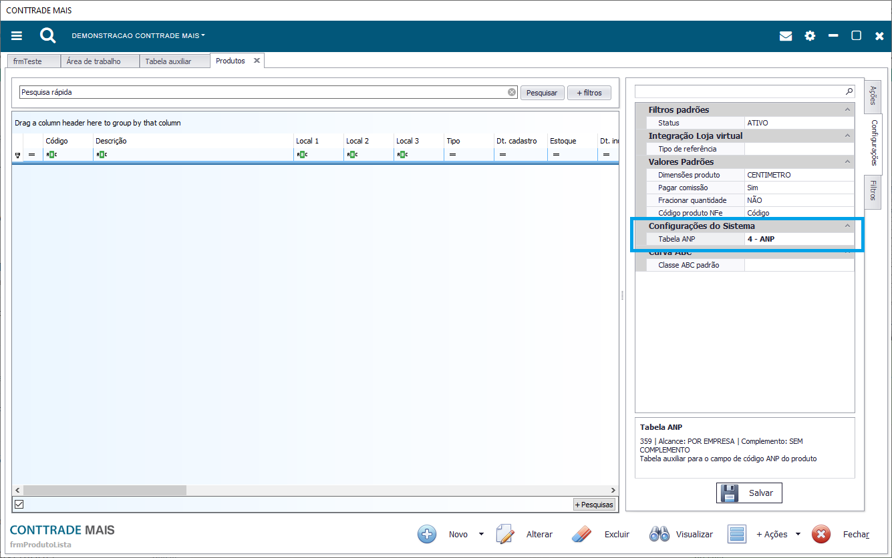Open filter condition under Local 3 column

coord(402,155)
